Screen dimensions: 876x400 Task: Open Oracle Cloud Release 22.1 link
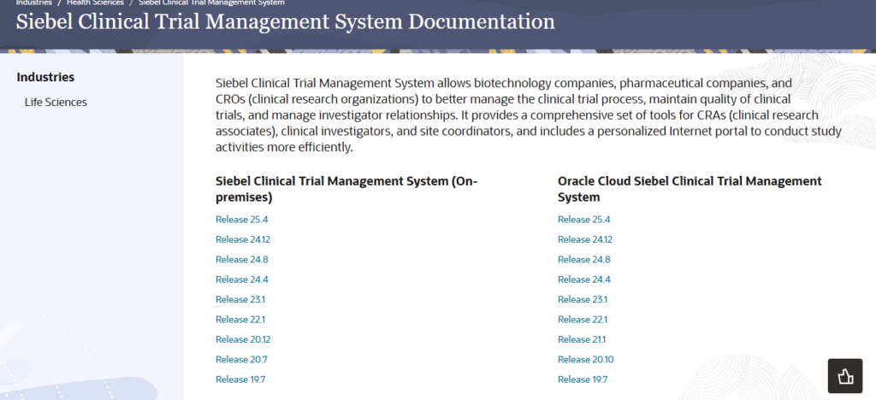(582, 320)
